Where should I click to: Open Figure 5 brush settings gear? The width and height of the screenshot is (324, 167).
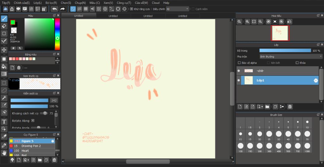(53, 141)
